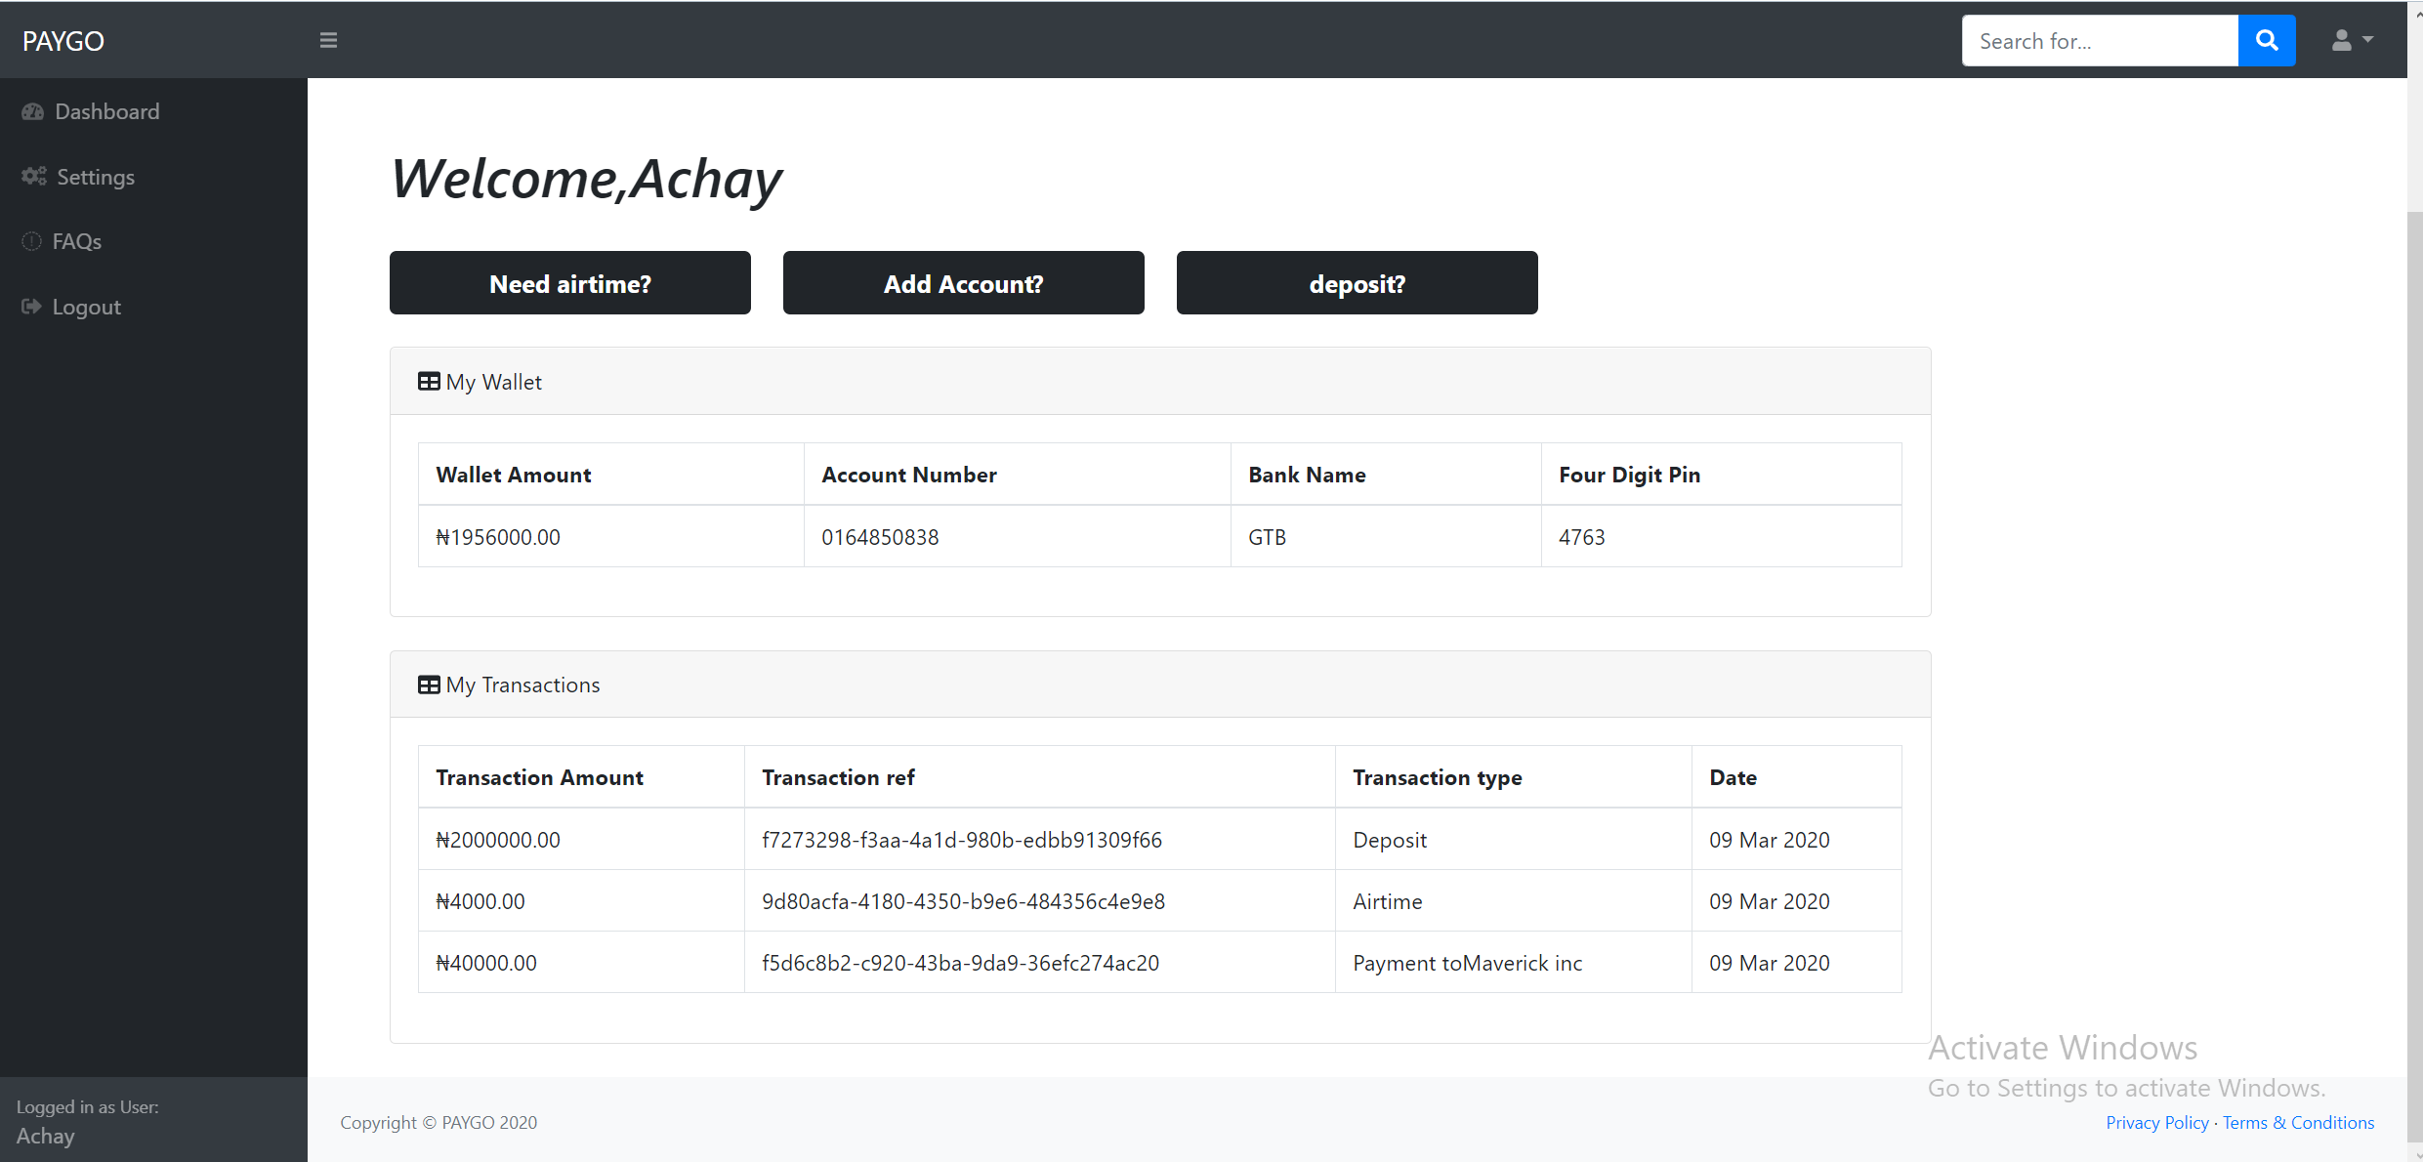2423x1162 pixels.
Task: Click the Settings gears icon in sidebar
Action: tap(34, 176)
